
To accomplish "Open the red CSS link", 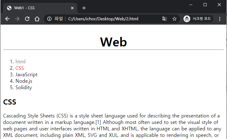I will (19, 68).
